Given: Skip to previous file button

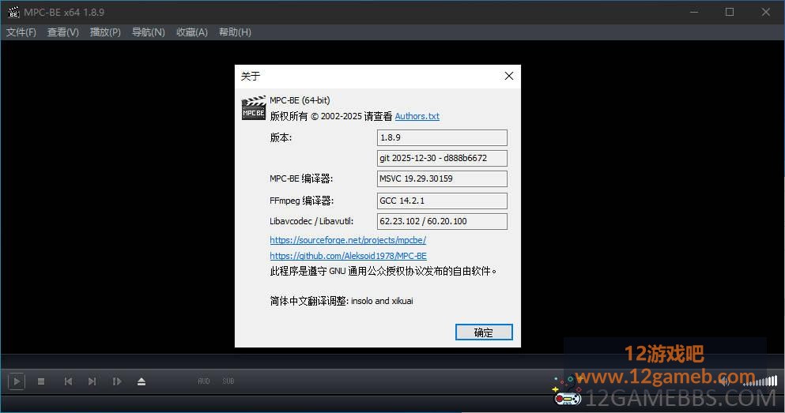Looking at the screenshot, I should pyautogui.click(x=68, y=381).
